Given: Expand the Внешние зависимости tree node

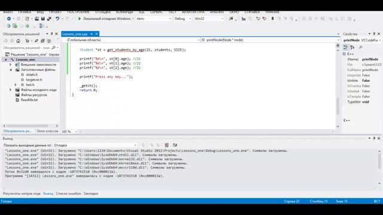Looking at the screenshot, I should [11, 64].
